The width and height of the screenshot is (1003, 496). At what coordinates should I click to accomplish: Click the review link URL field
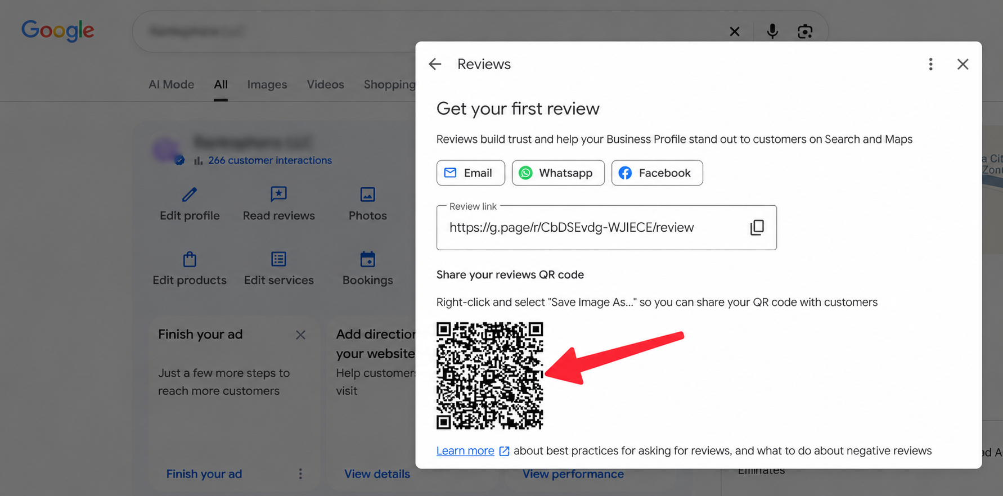[x=606, y=227]
